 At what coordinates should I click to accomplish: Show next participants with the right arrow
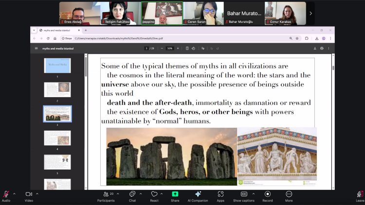click(x=310, y=13)
